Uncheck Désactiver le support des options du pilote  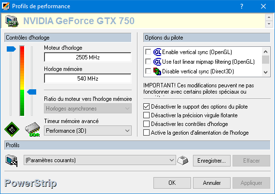click(x=147, y=107)
